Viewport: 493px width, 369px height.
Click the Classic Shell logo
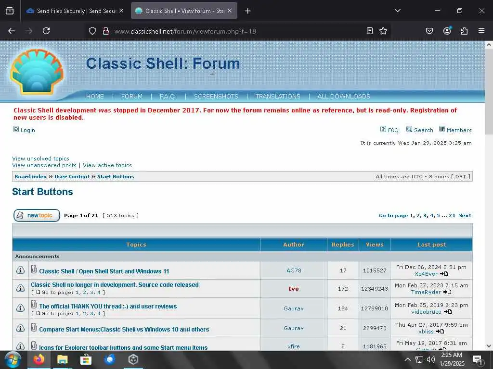point(37,72)
